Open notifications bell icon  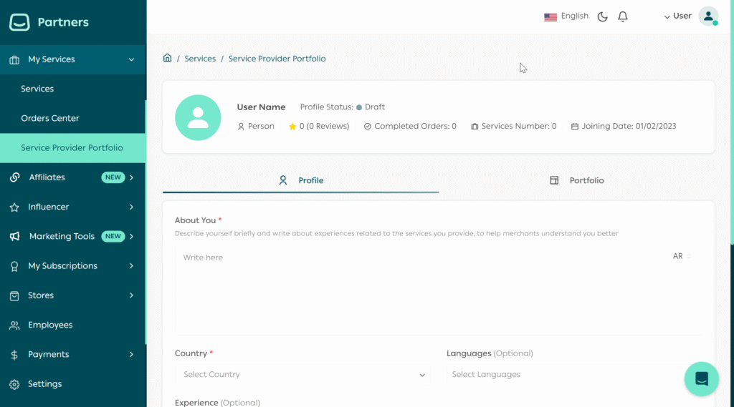(623, 16)
